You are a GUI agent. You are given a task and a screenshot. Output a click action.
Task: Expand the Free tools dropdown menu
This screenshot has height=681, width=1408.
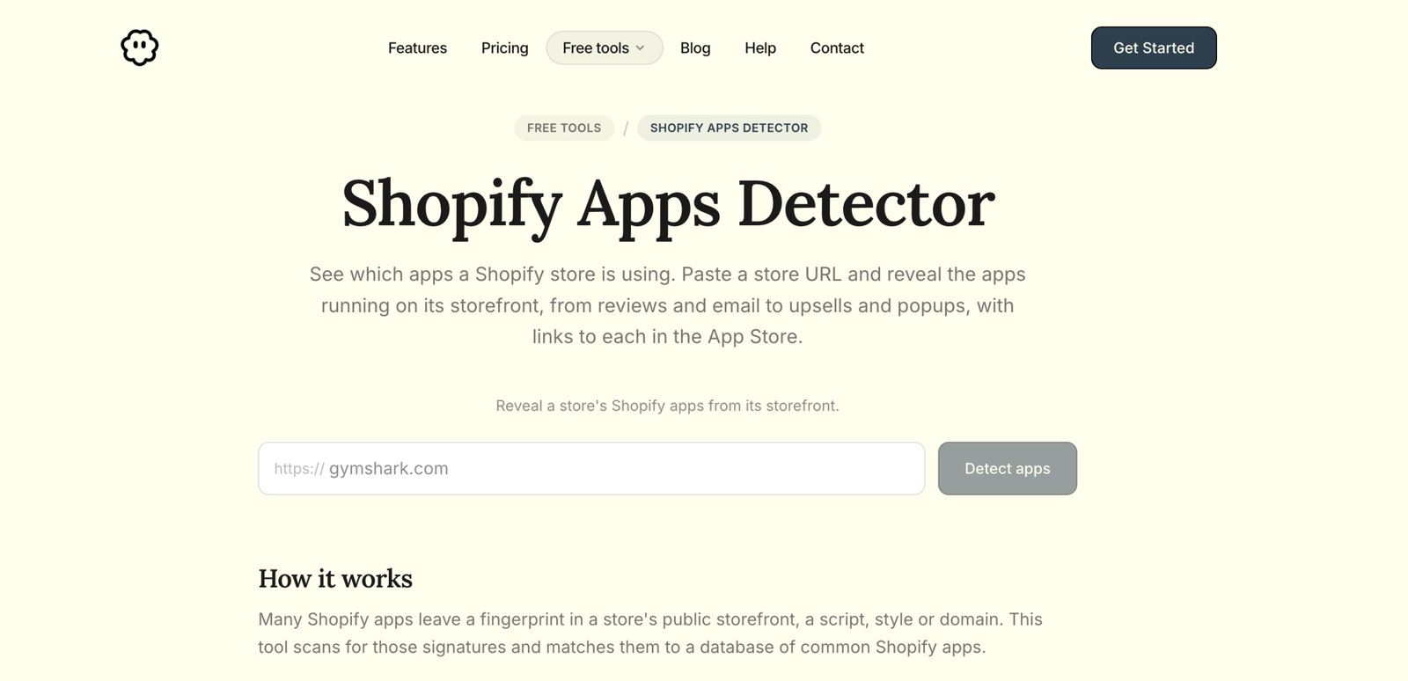(604, 48)
